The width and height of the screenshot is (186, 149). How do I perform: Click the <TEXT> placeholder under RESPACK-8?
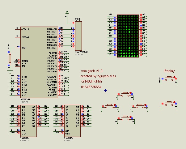click(79, 55)
